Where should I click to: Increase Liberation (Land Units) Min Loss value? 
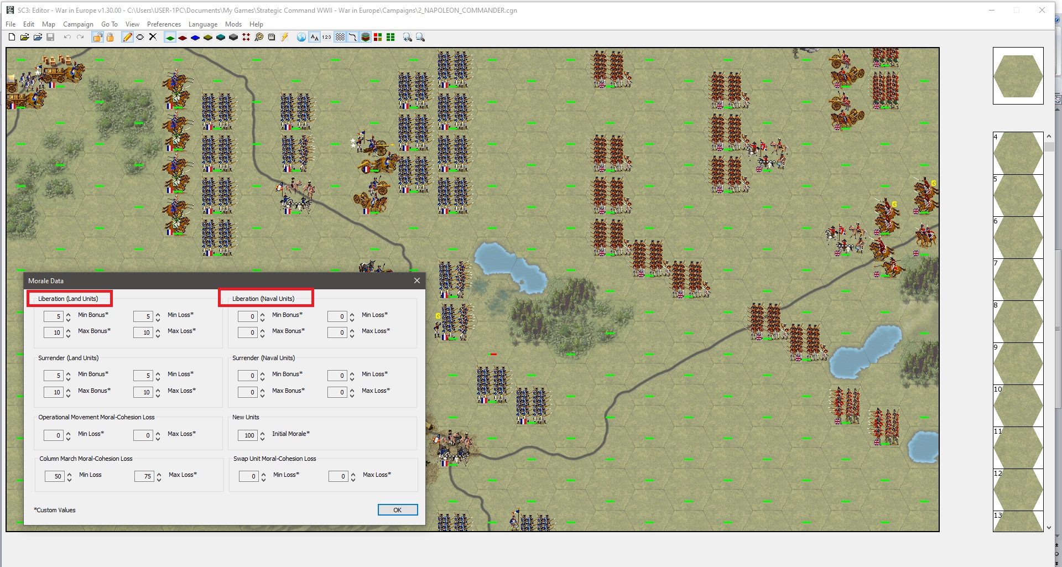(x=158, y=314)
